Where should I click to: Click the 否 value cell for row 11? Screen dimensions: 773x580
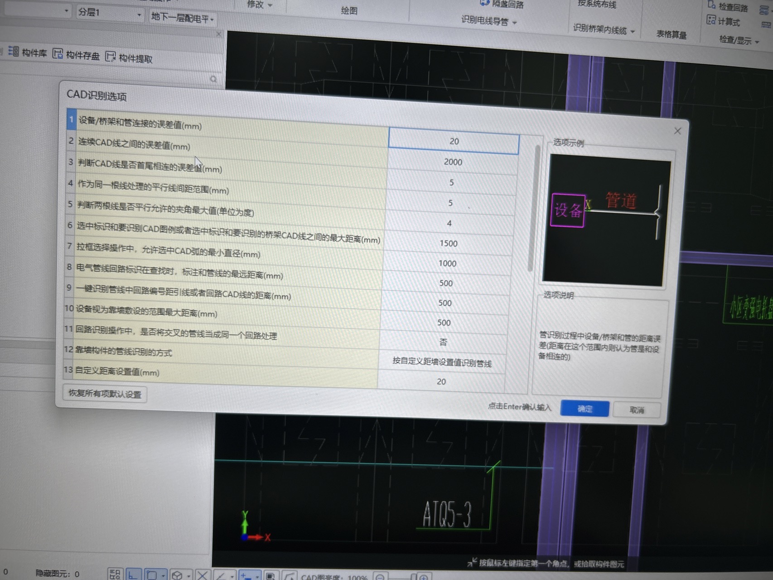point(443,342)
